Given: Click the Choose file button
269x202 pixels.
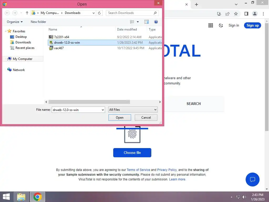Looking at the screenshot, I should click(132, 153).
